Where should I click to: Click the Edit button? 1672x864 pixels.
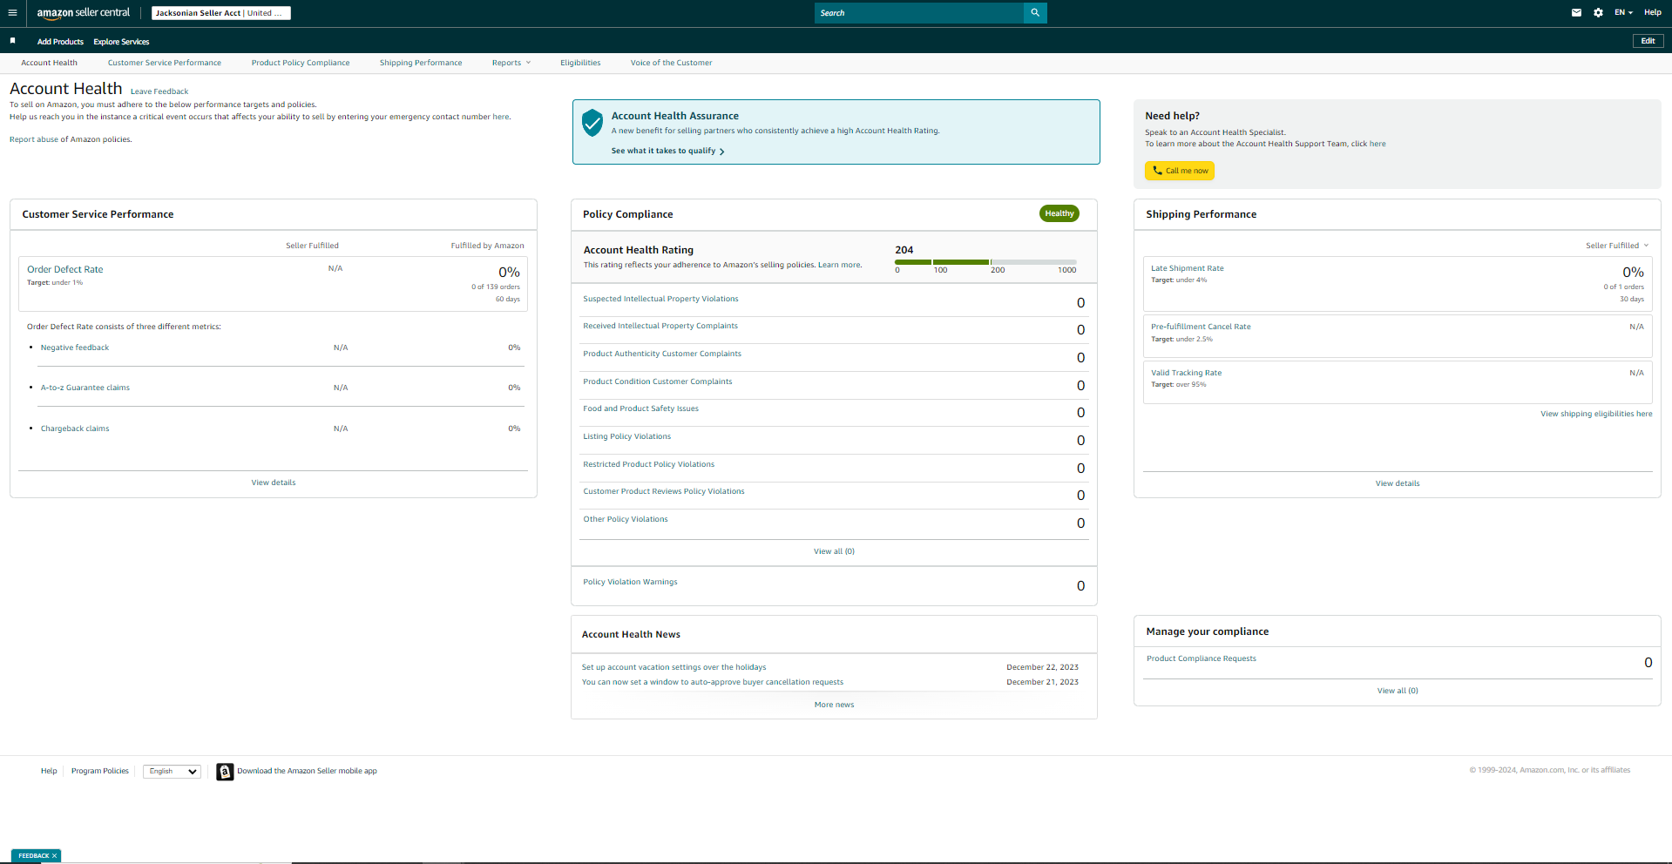click(1648, 41)
